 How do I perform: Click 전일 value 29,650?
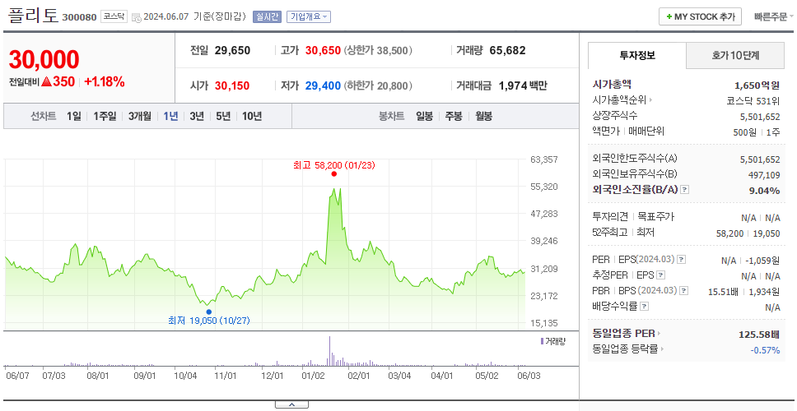click(232, 51)
